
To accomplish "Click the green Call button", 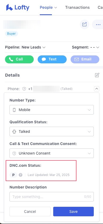I will pyautogui.click(x=19, y=59).
